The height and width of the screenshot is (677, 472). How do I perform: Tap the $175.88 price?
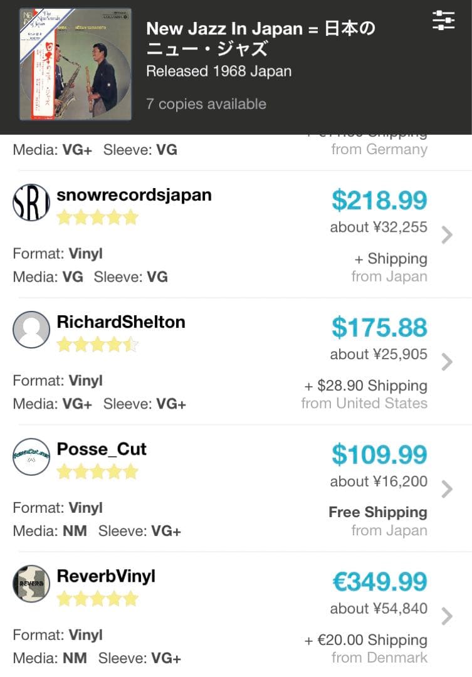379,328
